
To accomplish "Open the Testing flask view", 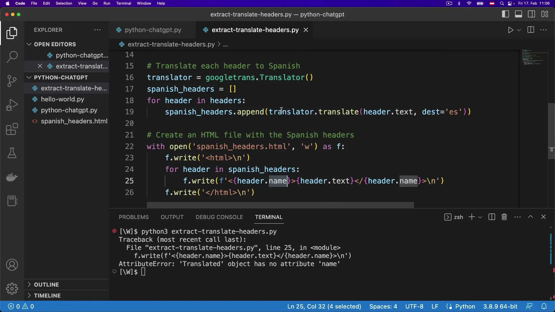I will click(x=12, y=153).
